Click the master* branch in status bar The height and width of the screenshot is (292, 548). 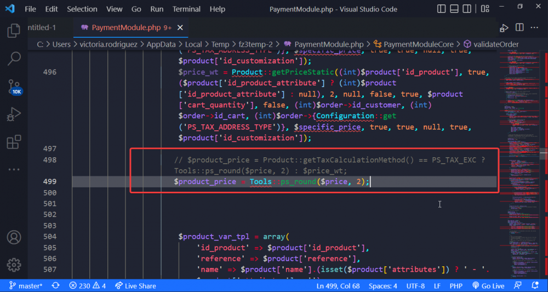click(x=26, y=286)
